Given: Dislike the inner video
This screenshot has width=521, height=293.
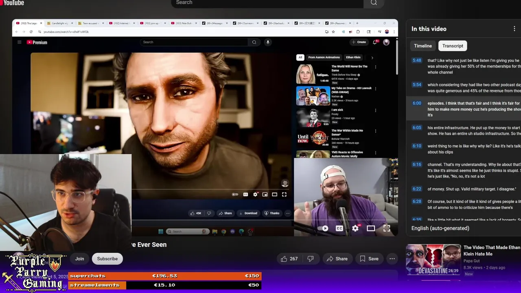Looking at the screenshot, I should pos(209,213).
